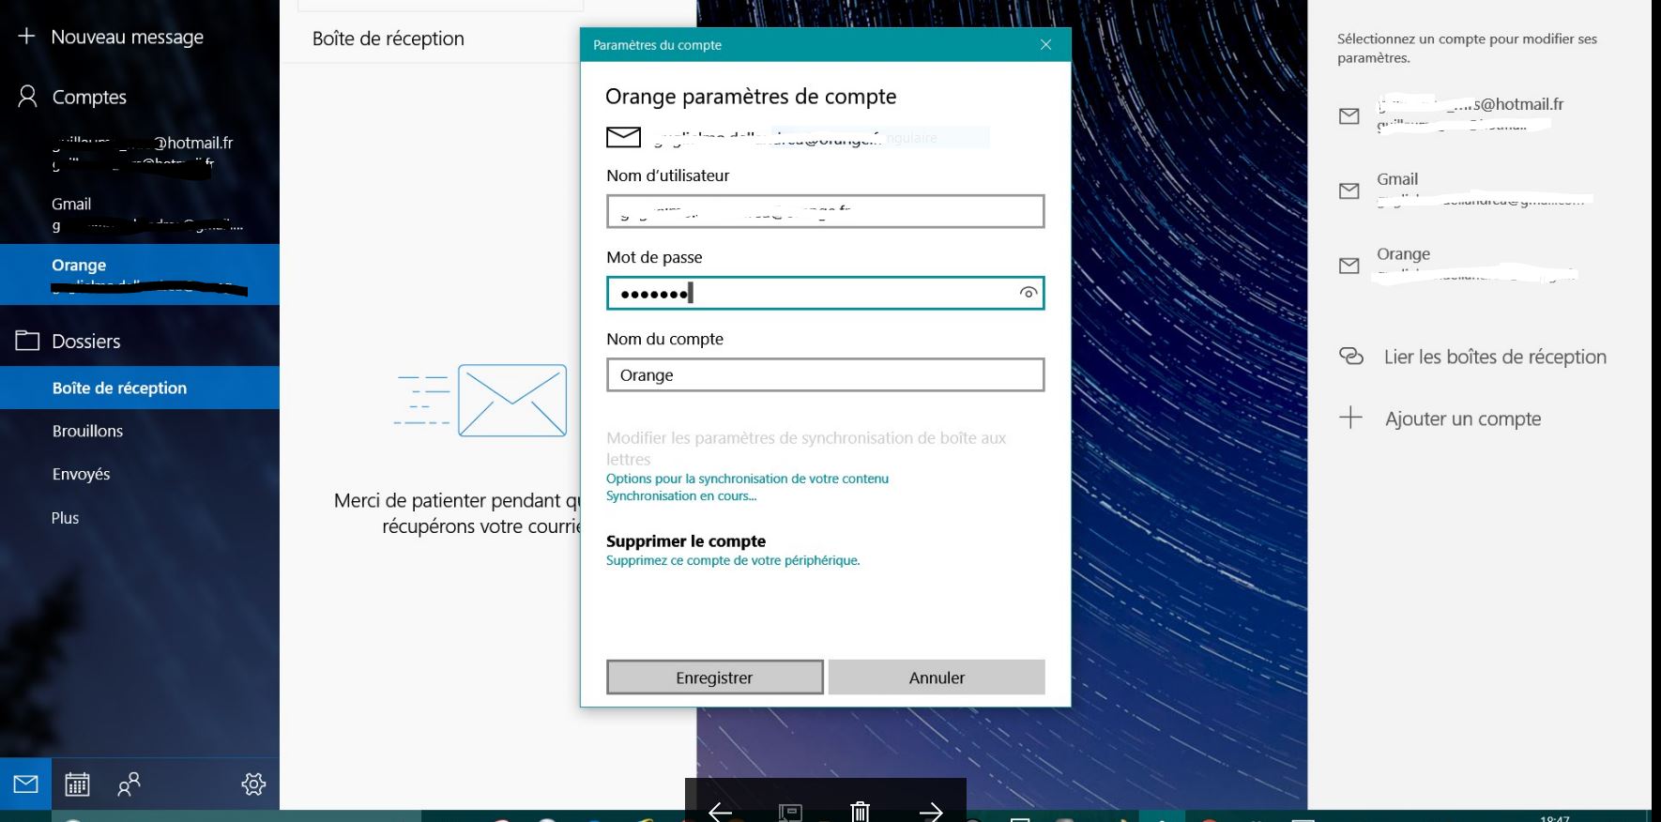
Task: Select hotmail.fr account label in settings pane
Action: [x=1471, y=104]
